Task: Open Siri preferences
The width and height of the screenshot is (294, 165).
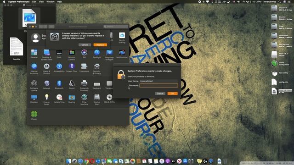Action: click(84, 54)
